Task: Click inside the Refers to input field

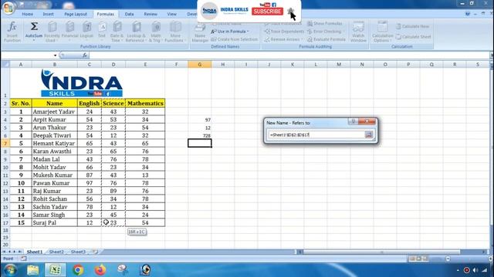Action: pos(316,135)
